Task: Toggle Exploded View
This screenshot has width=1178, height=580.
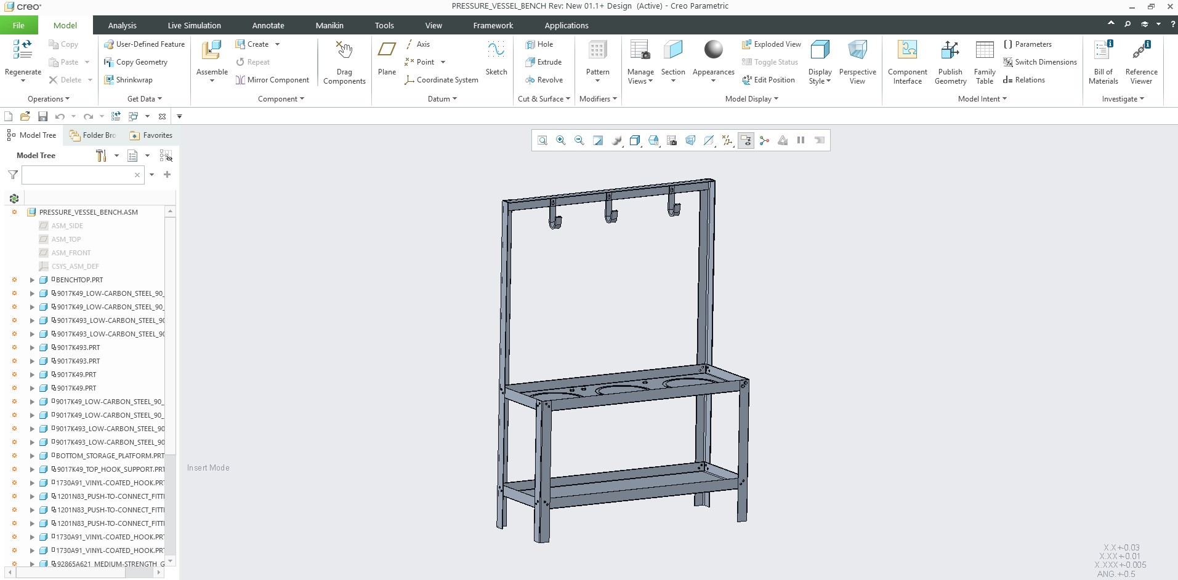Action: coord(772,44)
